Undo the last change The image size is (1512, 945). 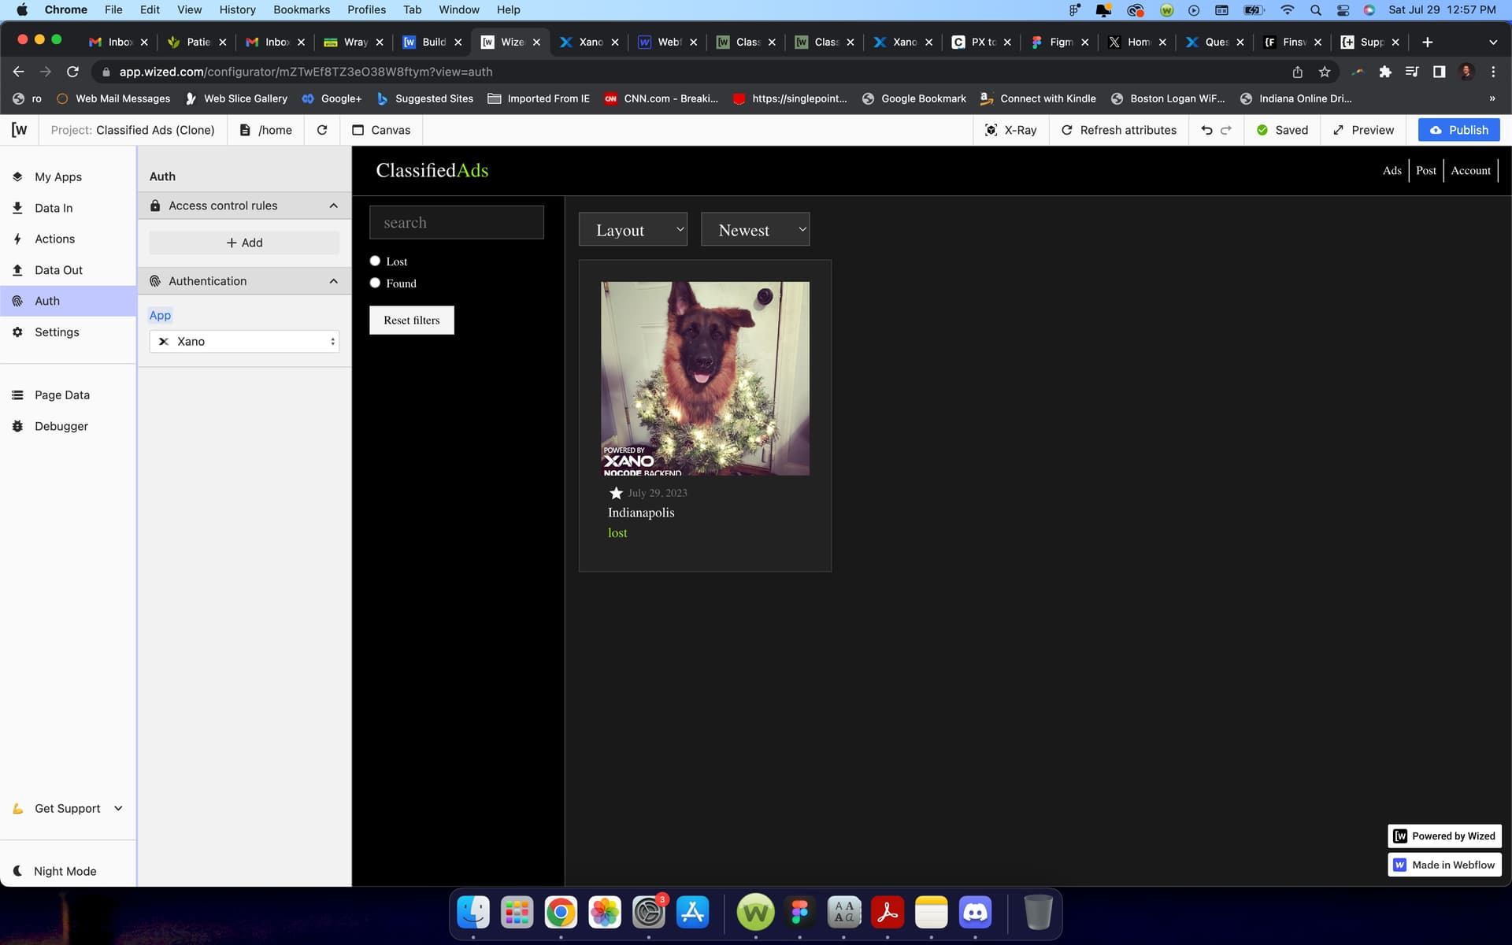[1206, 130]
